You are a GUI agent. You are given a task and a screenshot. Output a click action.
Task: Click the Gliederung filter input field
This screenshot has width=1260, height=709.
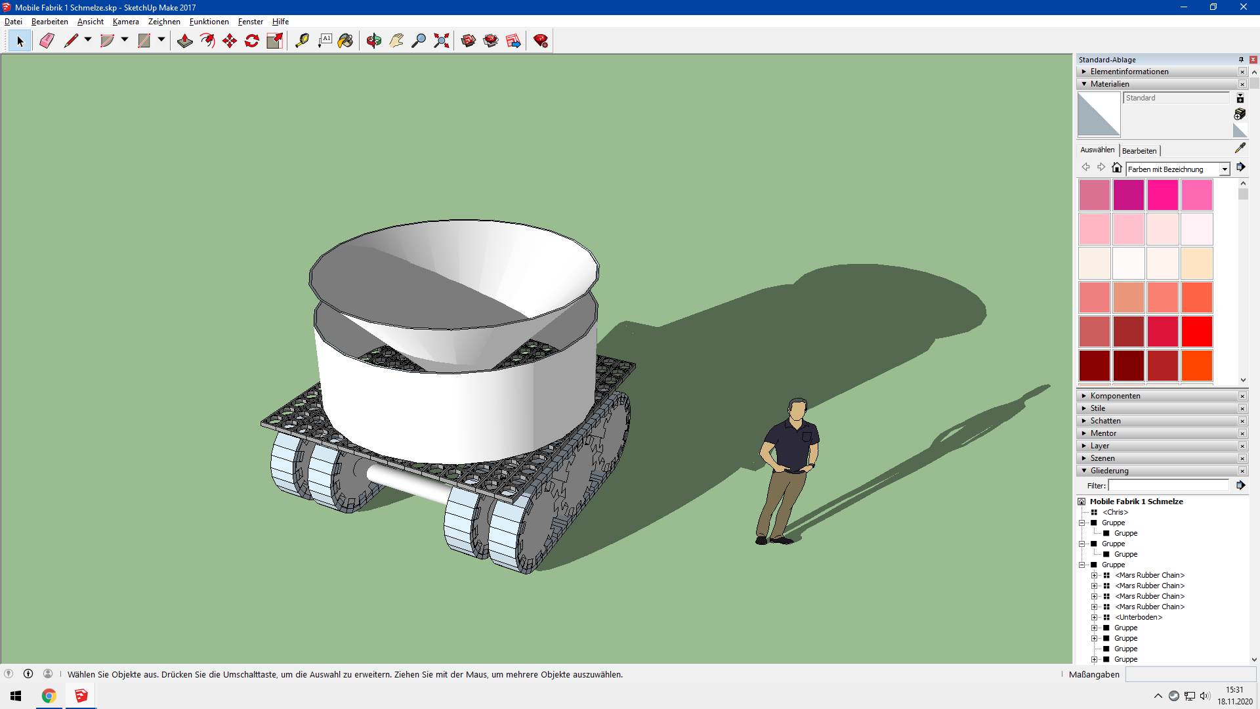click(1168, 485)
